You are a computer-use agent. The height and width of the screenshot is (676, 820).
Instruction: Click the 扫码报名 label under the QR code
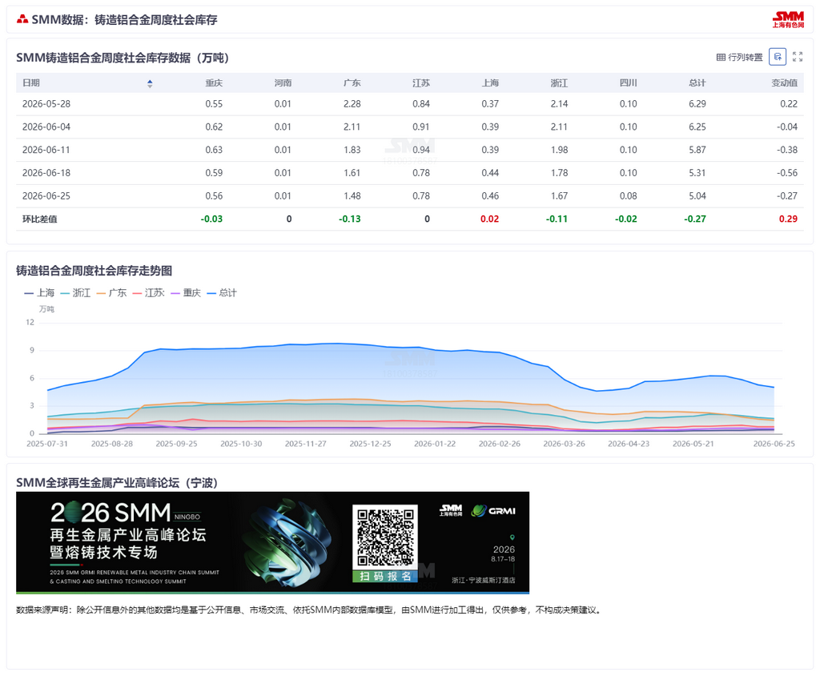click(385, 576)
